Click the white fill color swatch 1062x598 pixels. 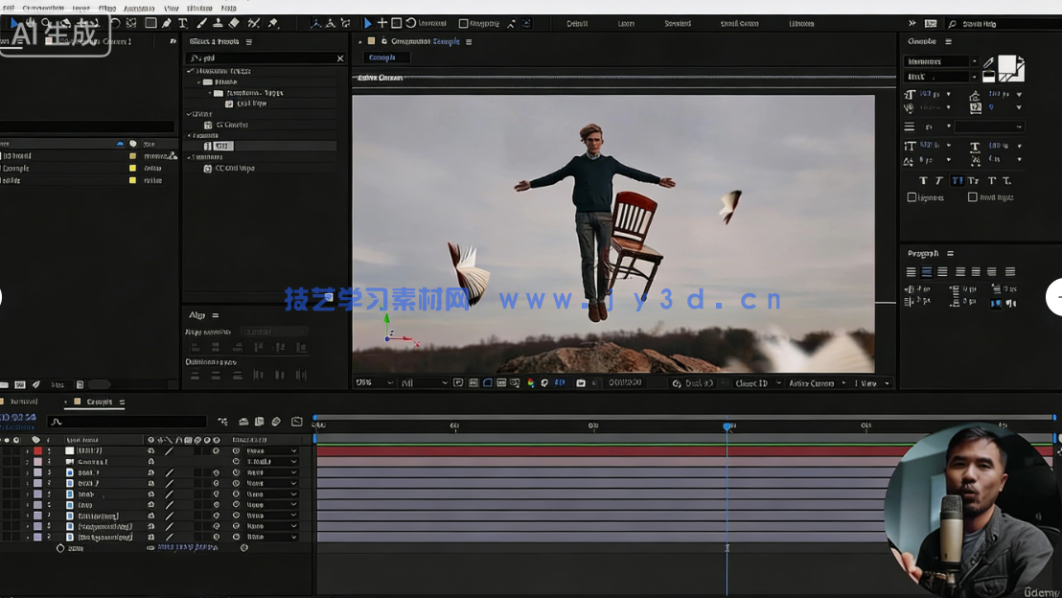pyautogui.click(x=1007, y=65)
